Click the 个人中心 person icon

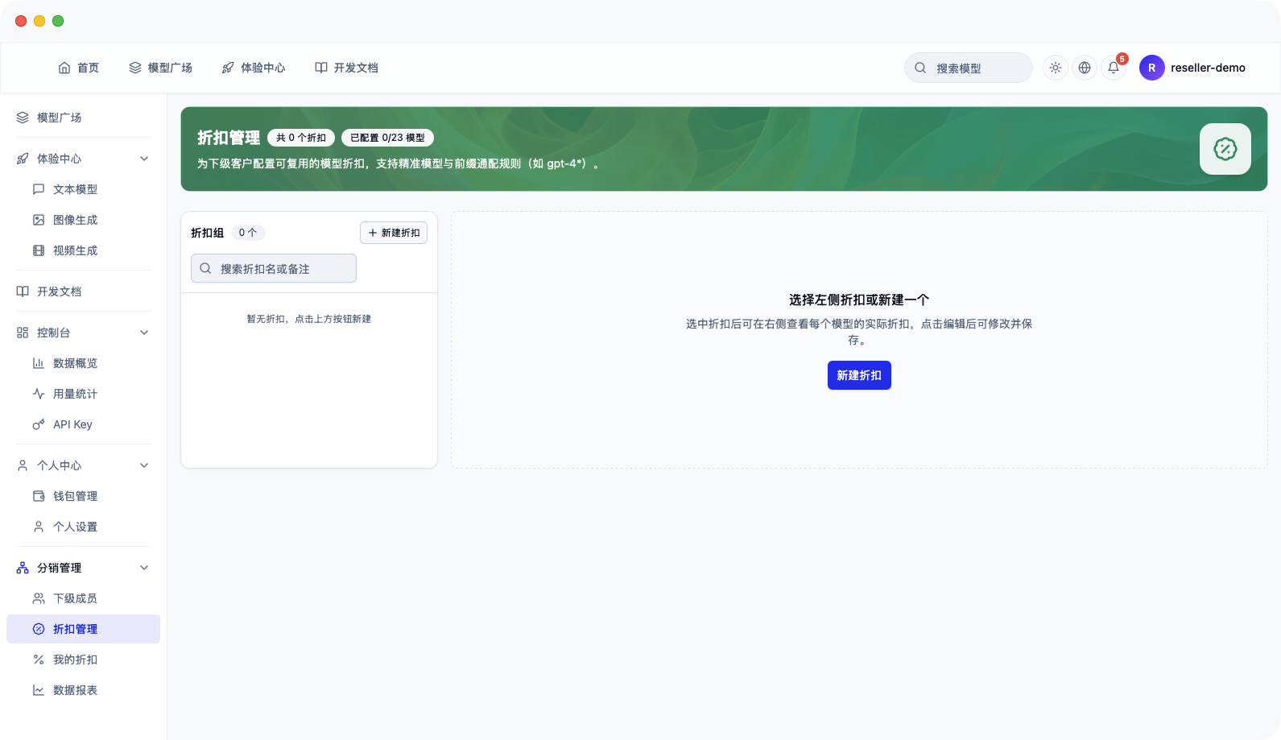(x=23, y=465)
